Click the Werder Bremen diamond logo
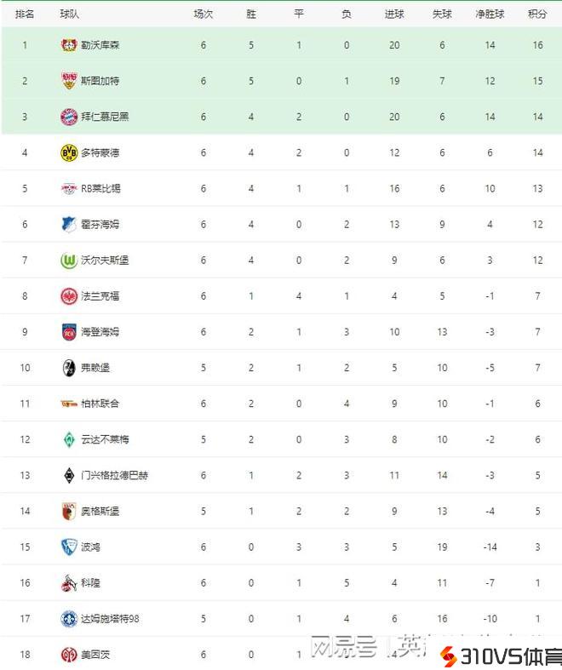The height and width of the screenshot is (670, 562). tap(69, 439)
